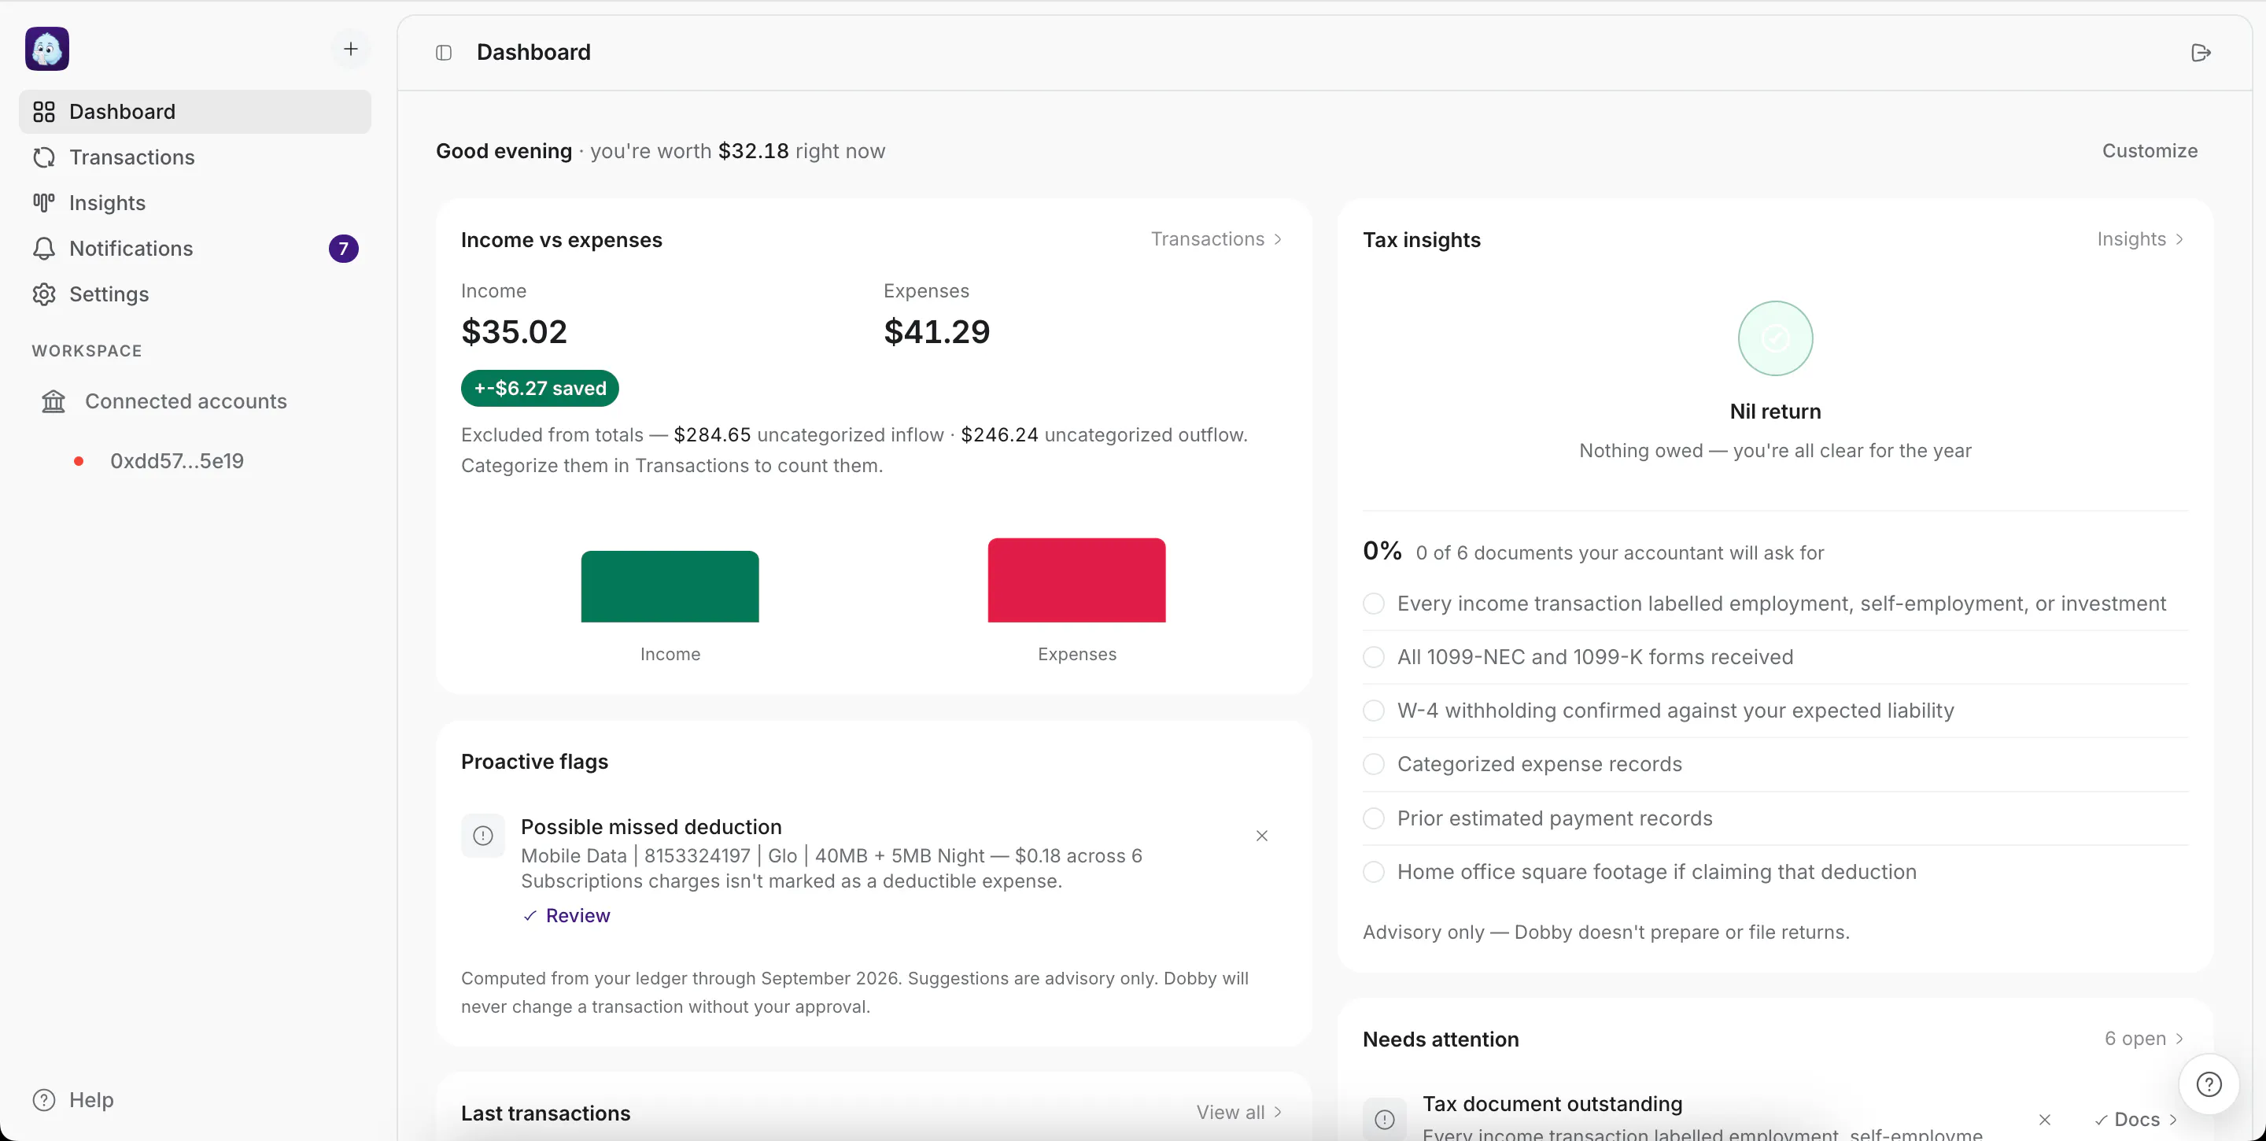Click the Notifications bell icon
The width and height of the screenshot is (2266, 1141).
tap(44, 249)
